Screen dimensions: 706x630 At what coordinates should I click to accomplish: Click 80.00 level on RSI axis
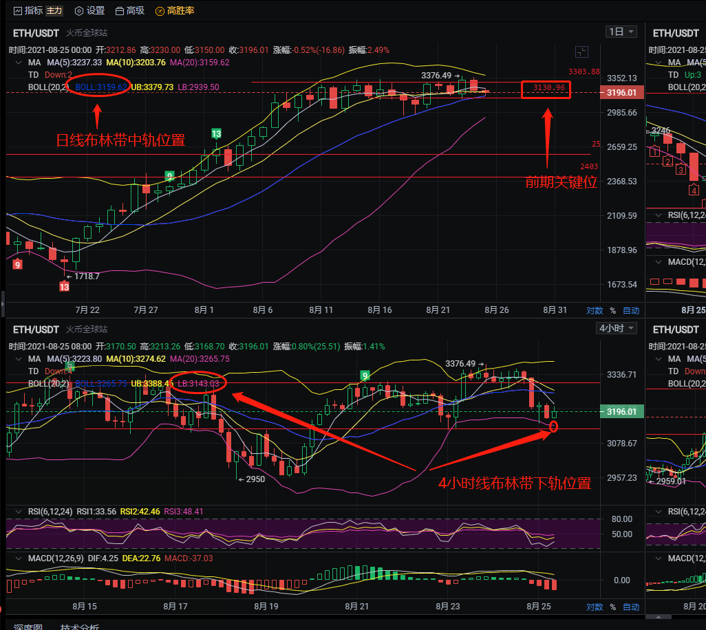[622, 519]
